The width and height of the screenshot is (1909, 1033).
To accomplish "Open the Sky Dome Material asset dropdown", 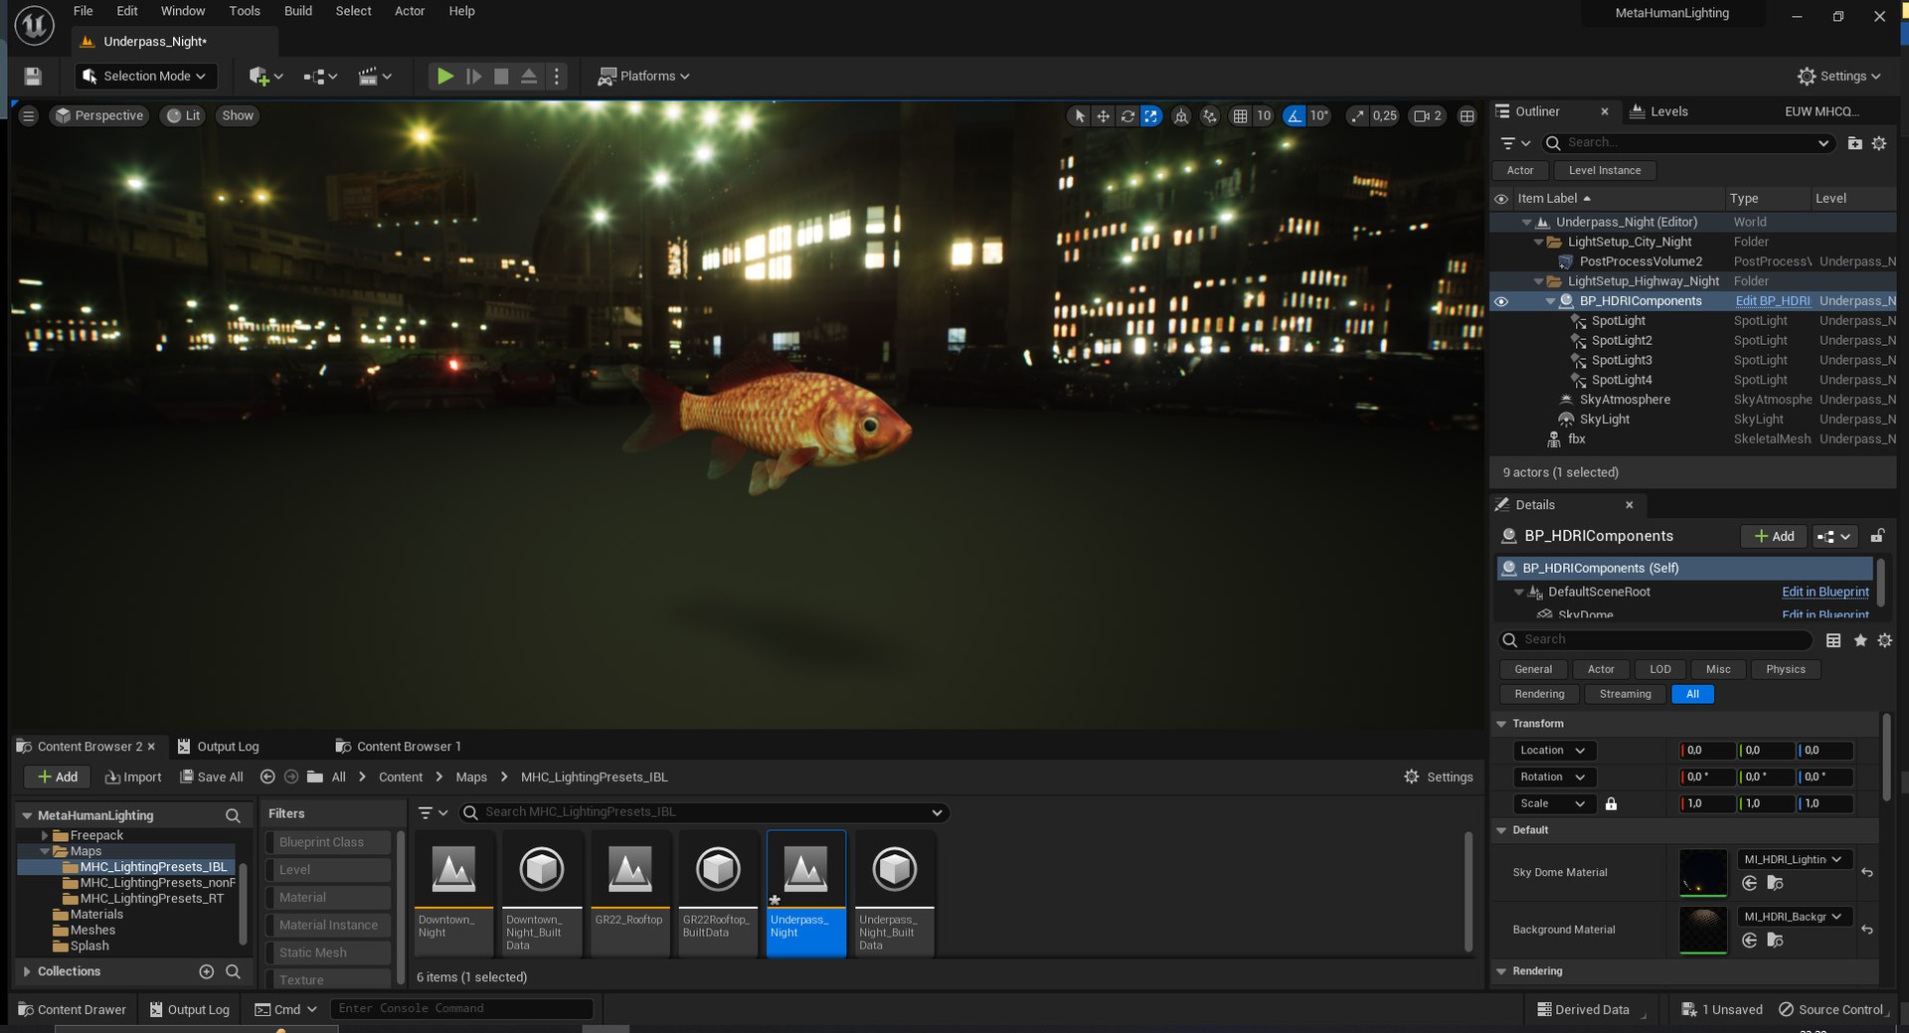I will (x=1794, y=859).
